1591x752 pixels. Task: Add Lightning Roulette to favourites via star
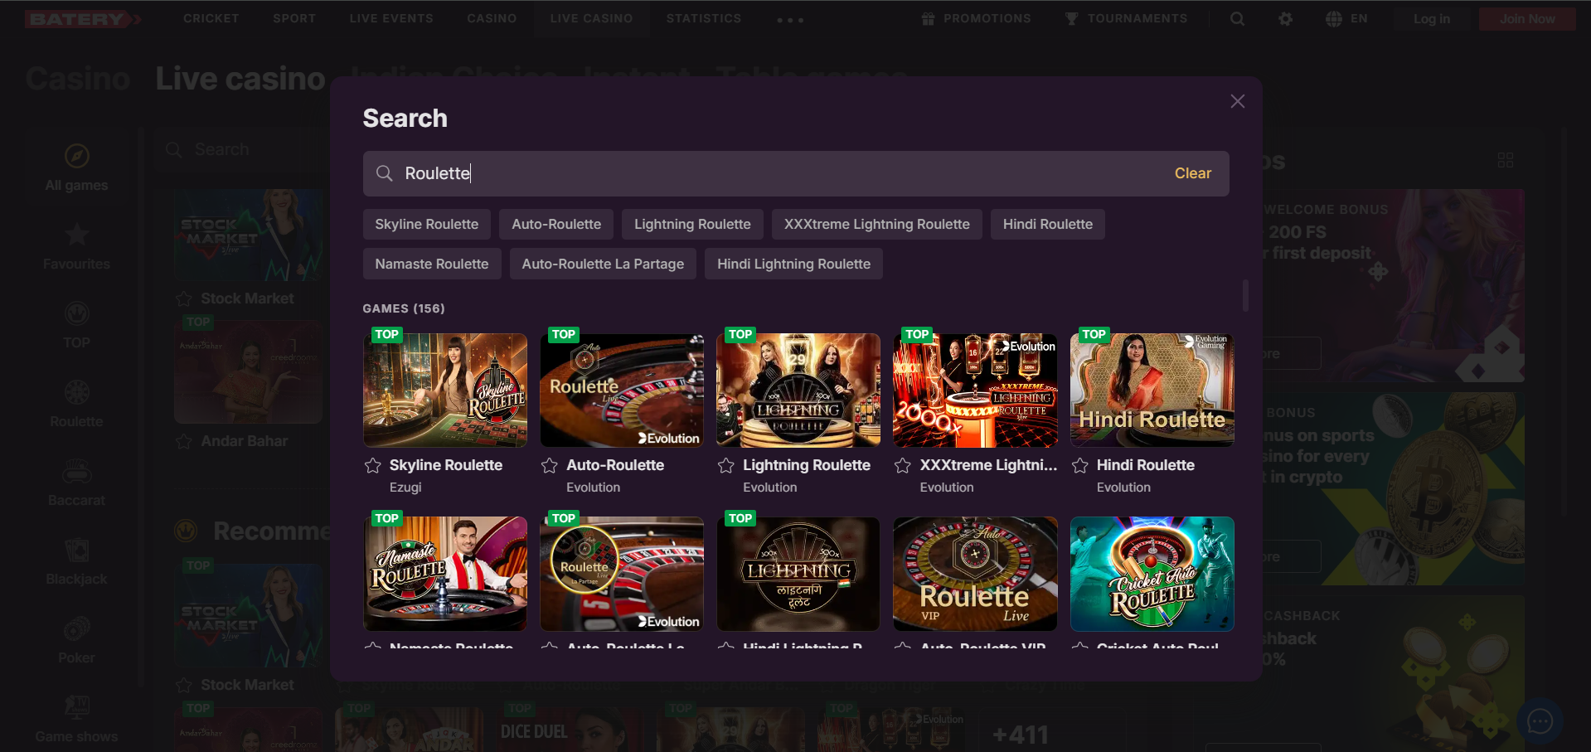pos(726,466)
